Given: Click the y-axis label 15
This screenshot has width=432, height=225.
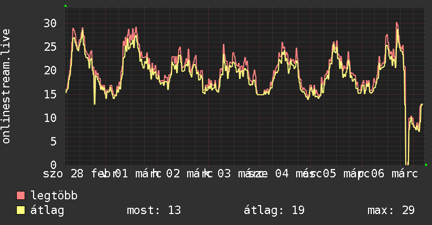Looking at the screenshot, I should 50,94.
